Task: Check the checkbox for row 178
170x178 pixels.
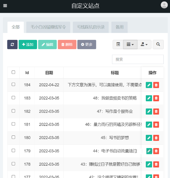Action: (13, 164)
